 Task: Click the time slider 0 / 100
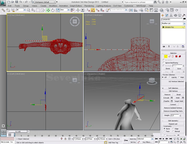coord(18,131)
